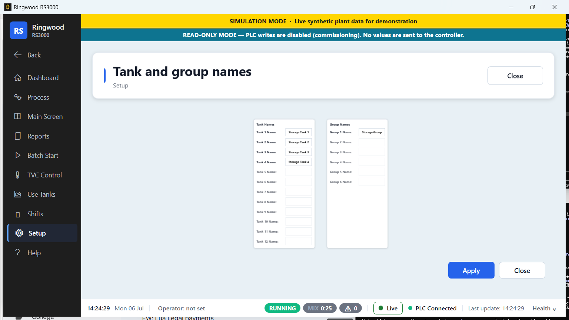Screen dimensions: 569x320
Task: Open Dashboard via the home icon
Action: pyautogui.click(x=17, y=78)
